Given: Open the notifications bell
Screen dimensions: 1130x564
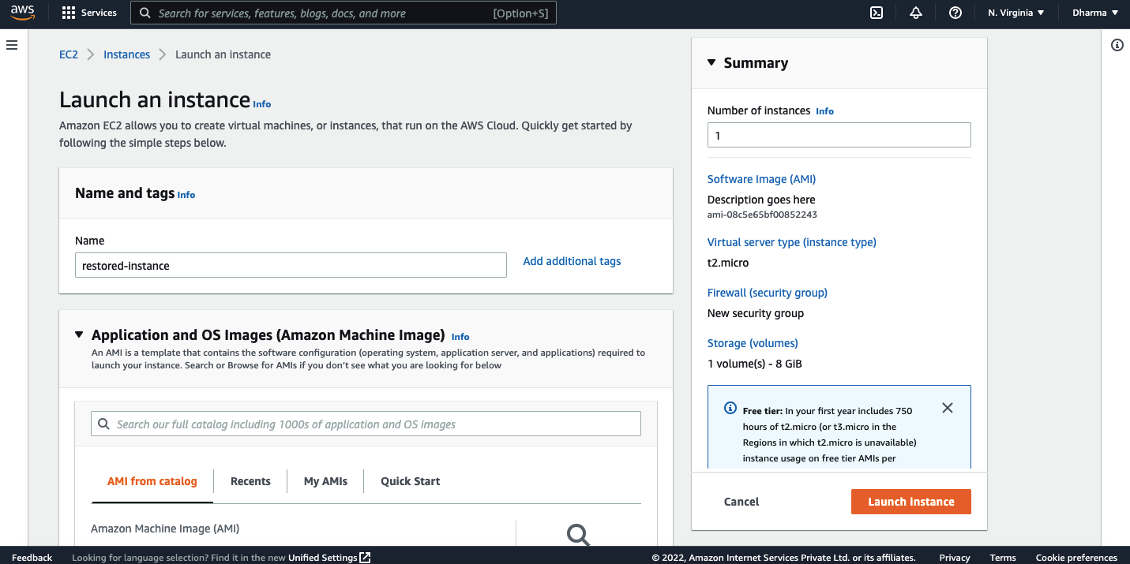Looking at the screenshot, I should pyautogui.click(x=916, y=13).
